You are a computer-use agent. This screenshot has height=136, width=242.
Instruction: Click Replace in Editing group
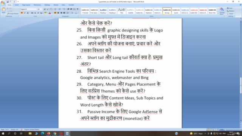pos(231,11)
